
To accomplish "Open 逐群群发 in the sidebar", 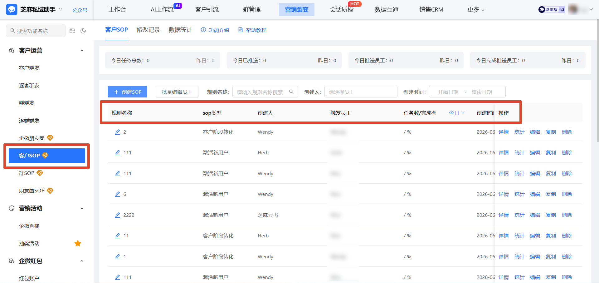I will (x=29, y=121).
